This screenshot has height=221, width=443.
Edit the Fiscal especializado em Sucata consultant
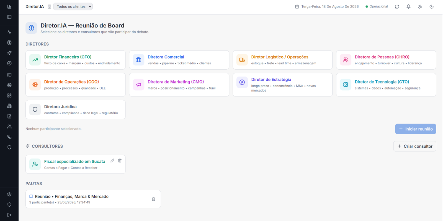(112, 161)
